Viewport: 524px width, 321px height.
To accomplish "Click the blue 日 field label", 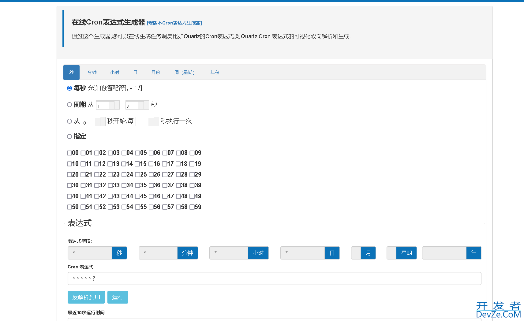I will click(332, 253).
